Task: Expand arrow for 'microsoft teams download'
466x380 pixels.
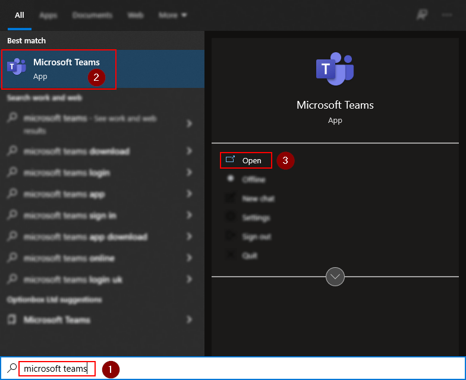Action: [189, 151]
